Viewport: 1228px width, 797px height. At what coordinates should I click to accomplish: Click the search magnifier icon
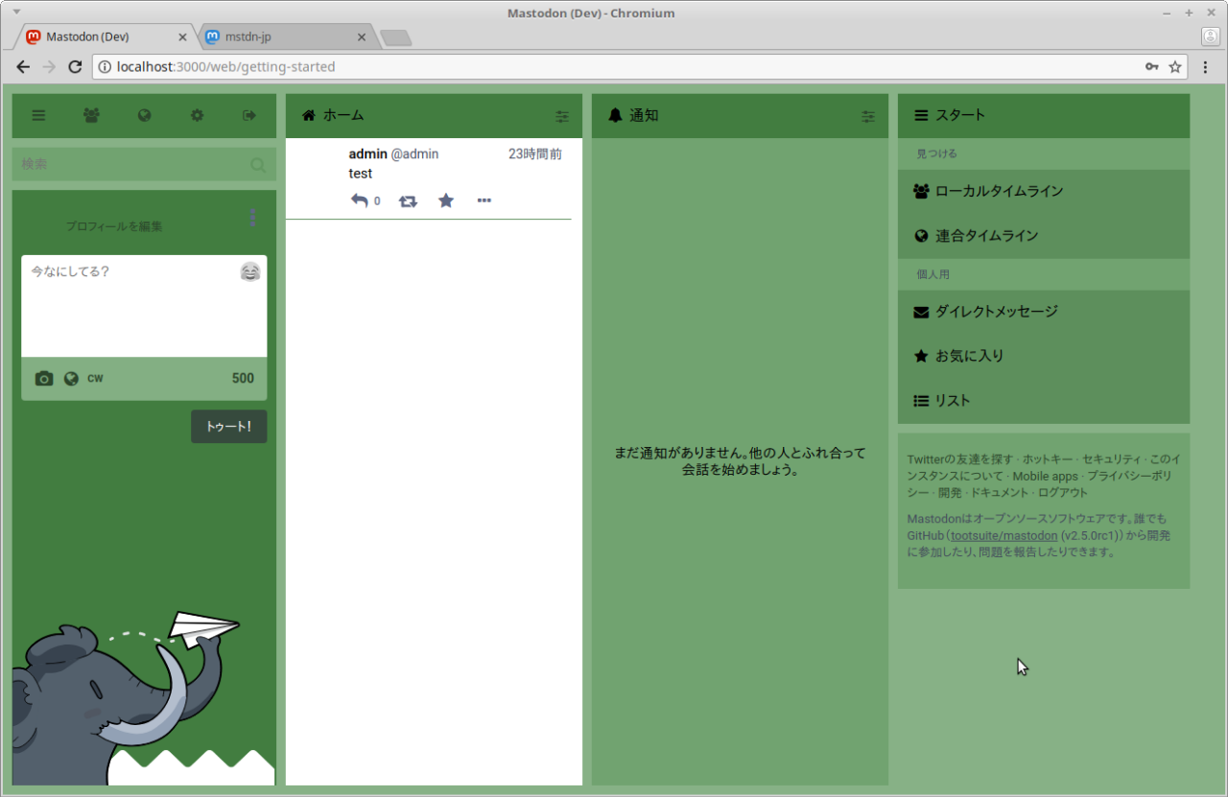click(257, 165)
